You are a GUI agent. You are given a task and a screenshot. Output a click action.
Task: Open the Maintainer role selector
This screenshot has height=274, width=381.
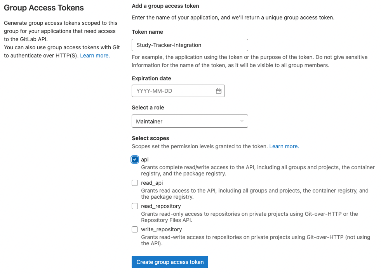click(190, 121)
